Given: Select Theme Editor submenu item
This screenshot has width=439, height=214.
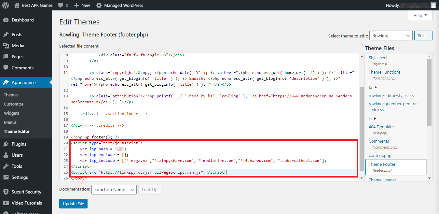Looking at the screenshot, I should point(17,131).
